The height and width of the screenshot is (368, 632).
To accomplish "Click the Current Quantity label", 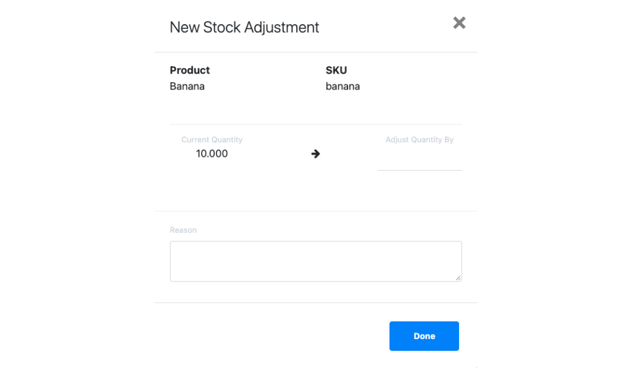I will click(212, 140).
